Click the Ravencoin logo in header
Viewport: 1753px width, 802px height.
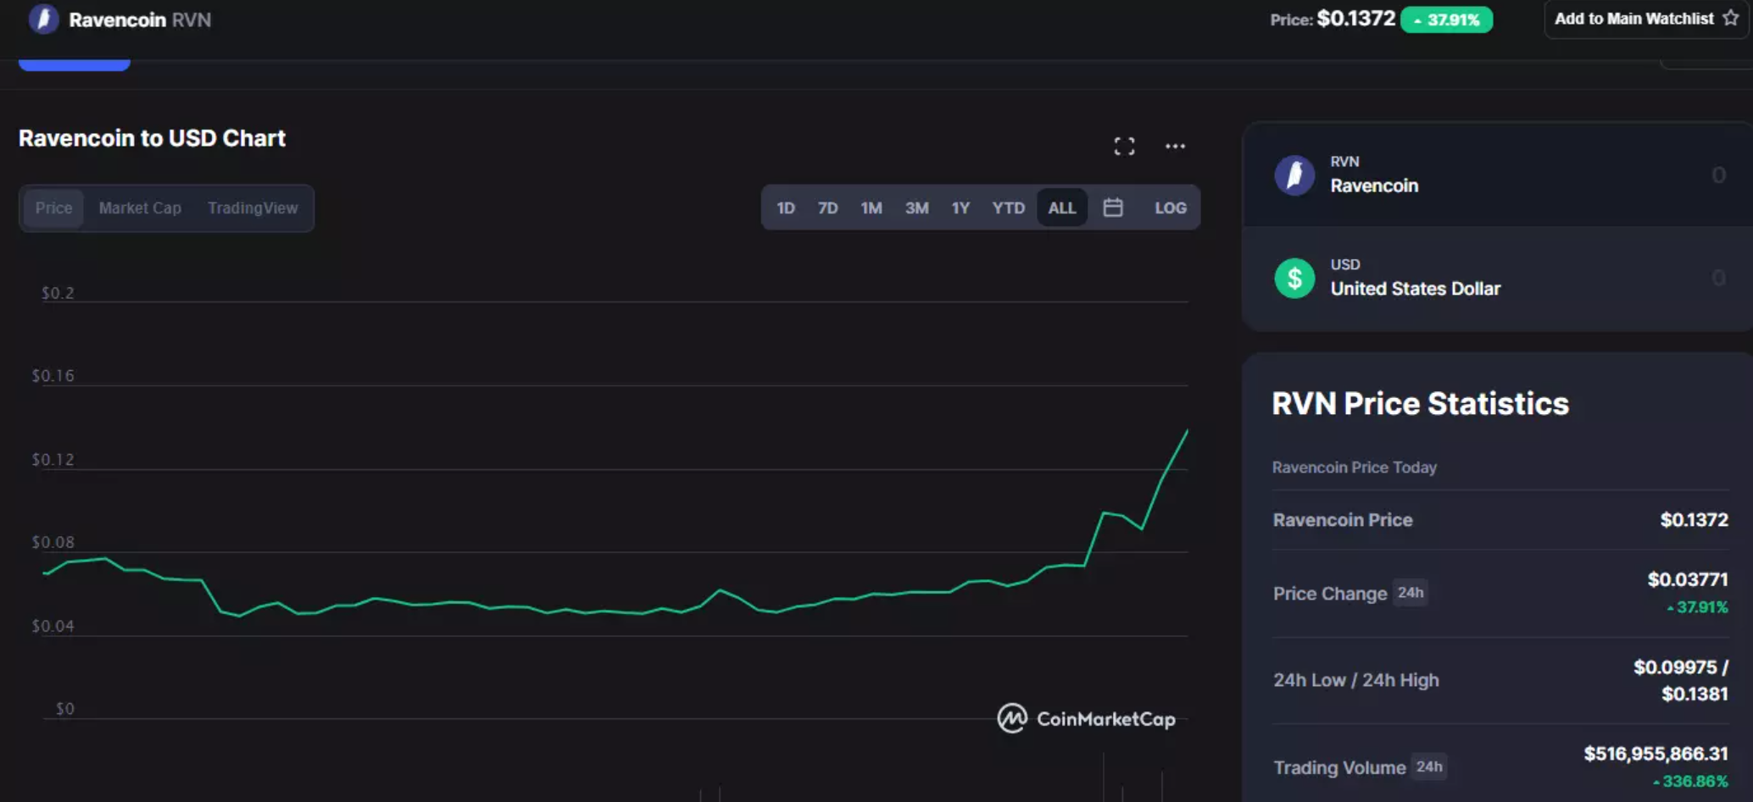[x=43, y=19]
